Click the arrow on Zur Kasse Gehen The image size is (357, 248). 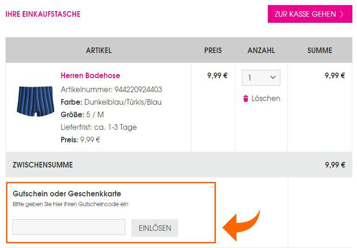coord(342,14)
